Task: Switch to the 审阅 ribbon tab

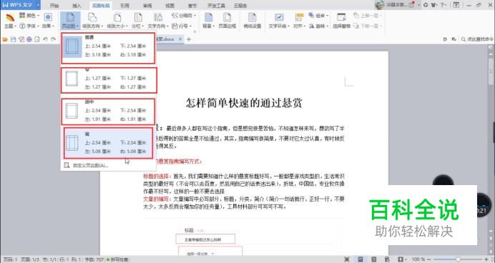Action: (147, 6)
